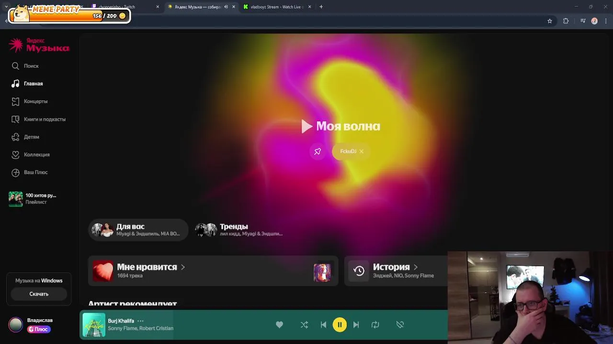Open Burj Khalifa track options menu
This screenshot has height=344, width=613.
click(140, 321)
